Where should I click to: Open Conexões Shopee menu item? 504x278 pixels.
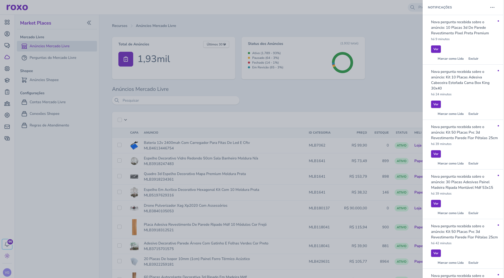click(x=57, y=114)
